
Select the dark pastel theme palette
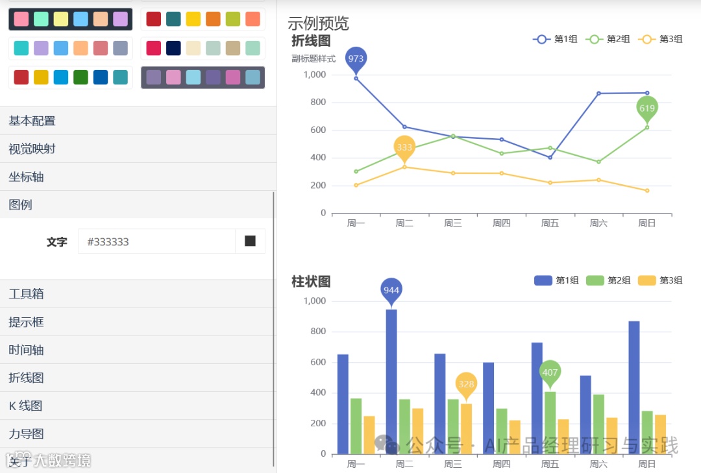(x=71, y=19)
